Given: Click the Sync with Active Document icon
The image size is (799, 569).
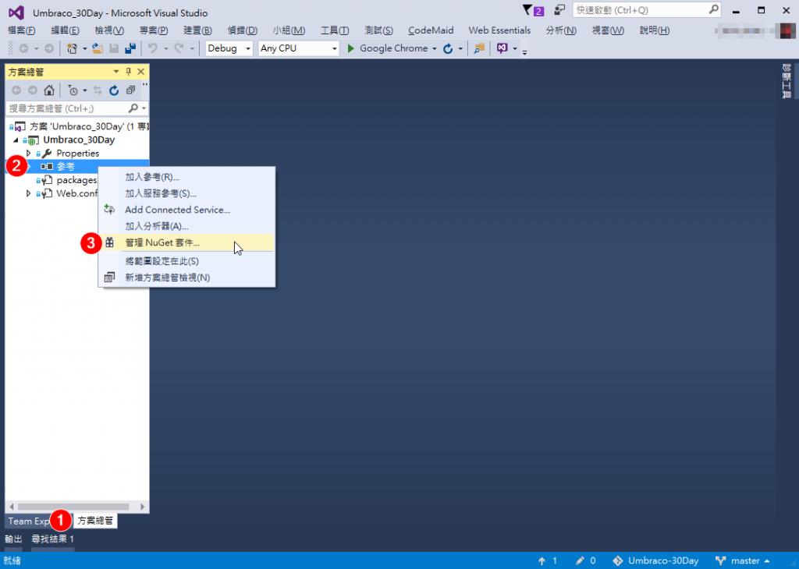Looking at the screenshot, I should click(98, 90).
